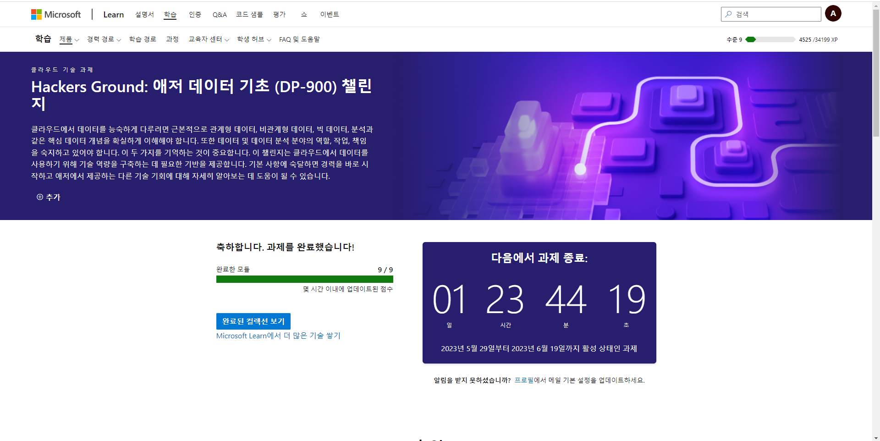Expand the 제품 dropdown
This screenshot has width=880, height=441.
tap(69, 39)
